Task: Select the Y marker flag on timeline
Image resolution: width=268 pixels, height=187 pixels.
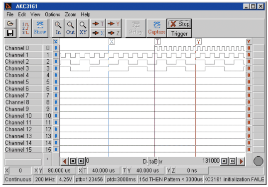Action: pos(198,41)
